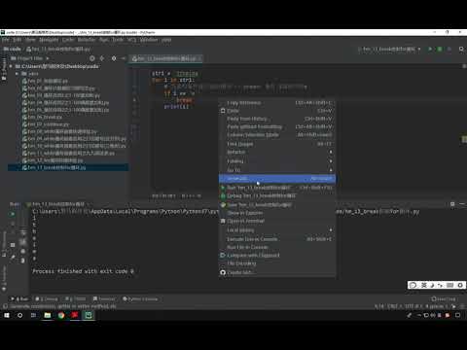Viewport: 467px width, 350px height.
Task: Open the Navigate menu
Action: [x=49, y=40]
